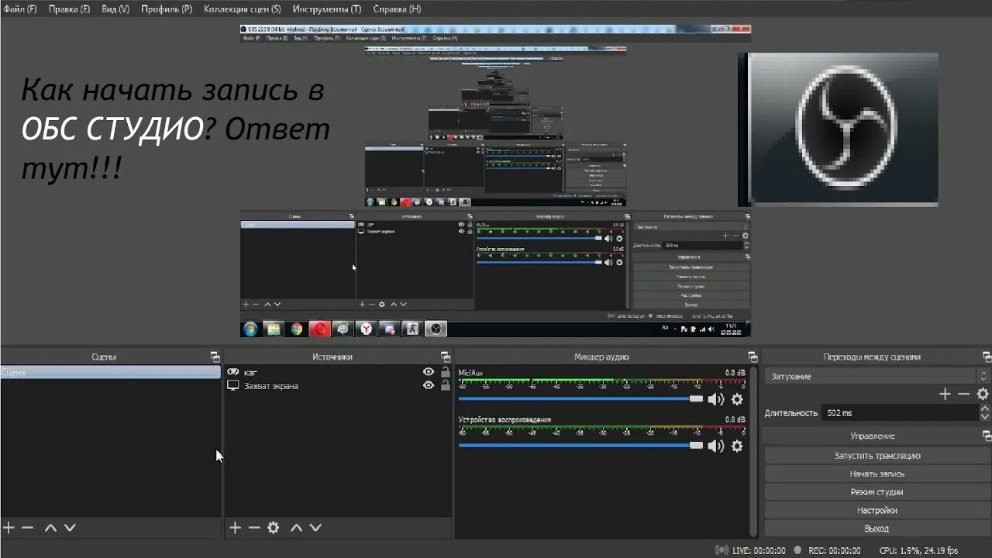
Task: Select the Сцена item in scenes list
Action: (110, 373)
